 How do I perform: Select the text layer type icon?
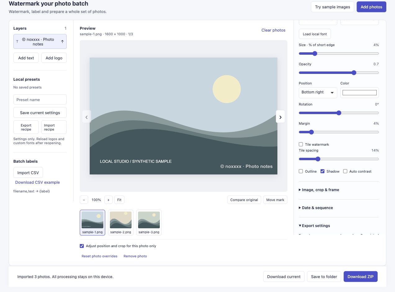click(17, 41)
